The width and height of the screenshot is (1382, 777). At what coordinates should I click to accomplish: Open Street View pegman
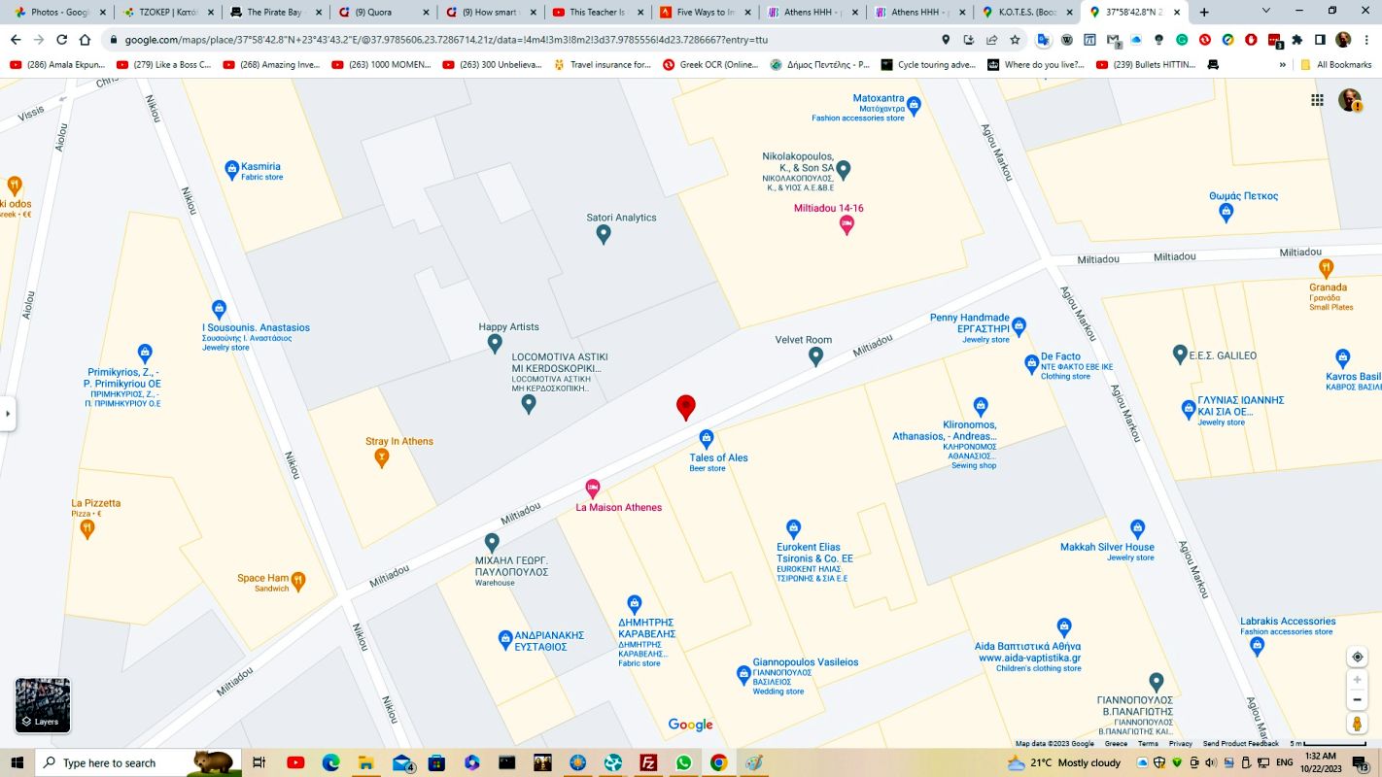[1358, 725]
